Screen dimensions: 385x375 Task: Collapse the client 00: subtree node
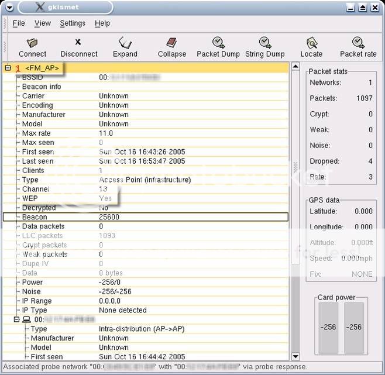pos(17,319)
